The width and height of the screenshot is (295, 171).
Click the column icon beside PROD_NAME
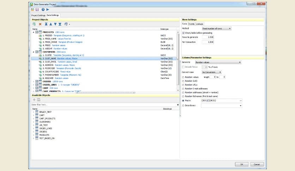coord(40,39)
